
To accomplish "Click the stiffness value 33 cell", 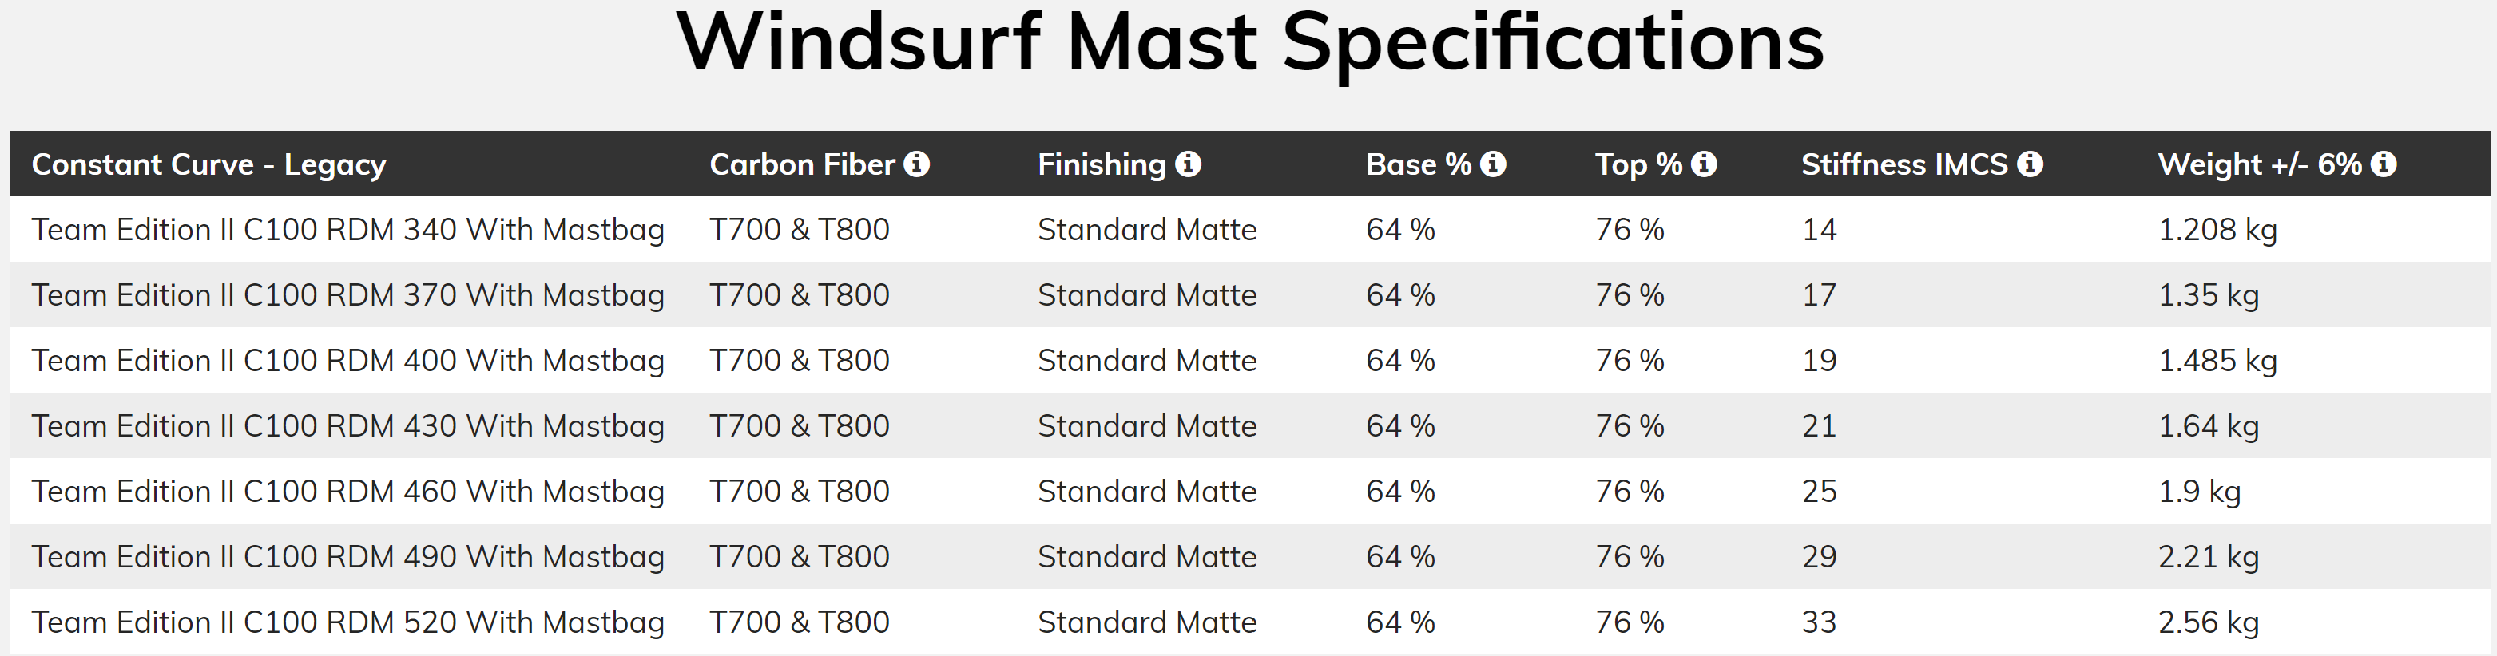I will [1819, 622].
